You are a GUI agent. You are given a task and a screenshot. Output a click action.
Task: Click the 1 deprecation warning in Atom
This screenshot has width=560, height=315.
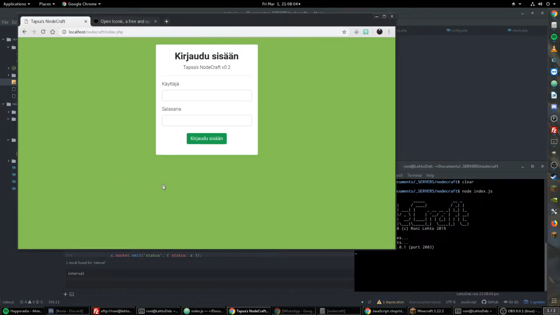click(x=391, y=302)
